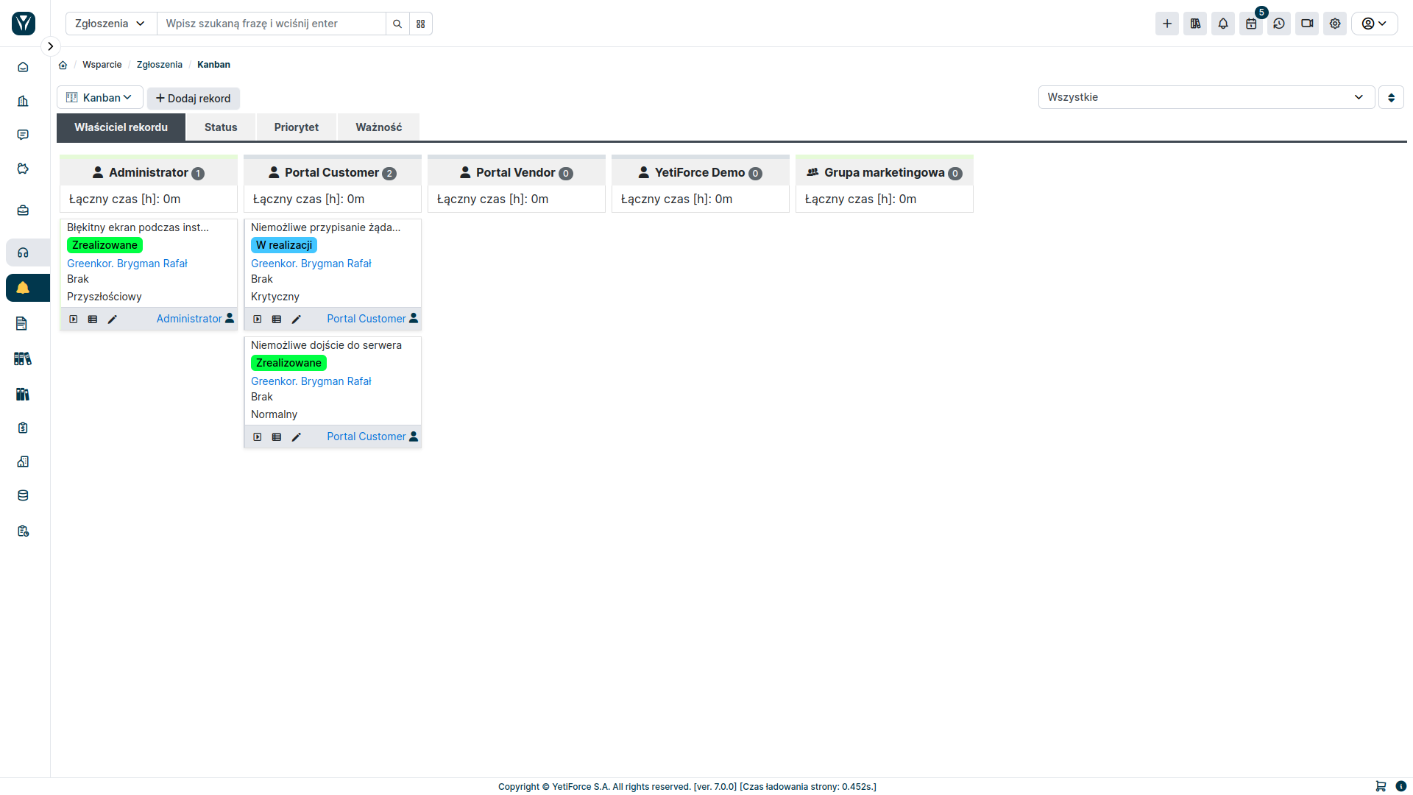Click the YetiForce logo icon
The height and width of the screenshot is (795, 1413).
(24, 24)
